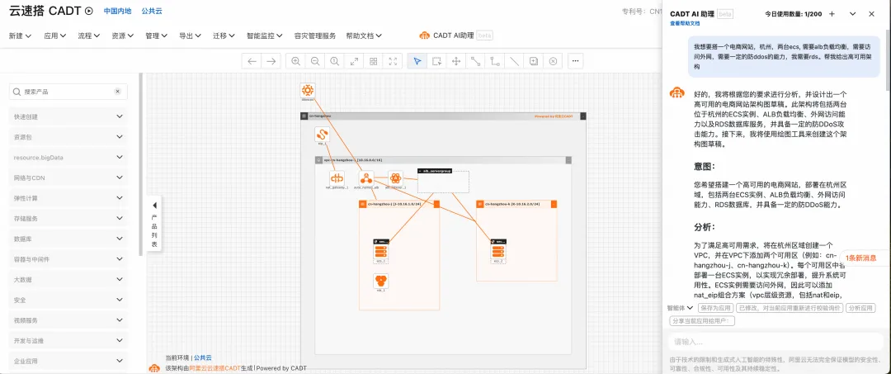Expand the 弹性计算 category
Image resolution: width=891 pixels, height=374 pixels.
click(x=68, y=198)
